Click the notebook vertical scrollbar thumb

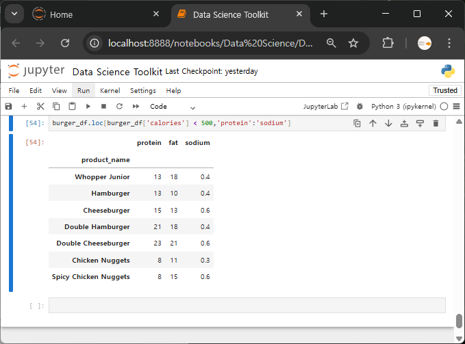click(x=459, y=321)
